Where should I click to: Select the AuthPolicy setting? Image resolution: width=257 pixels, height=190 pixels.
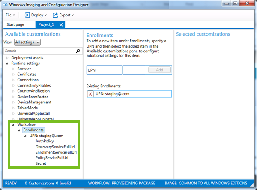tap(45, 141)
